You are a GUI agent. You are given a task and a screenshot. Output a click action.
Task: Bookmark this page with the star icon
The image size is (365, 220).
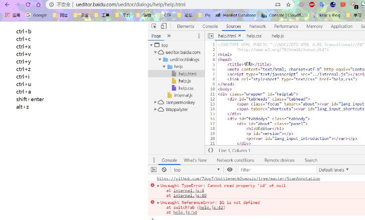coord(288,4)
